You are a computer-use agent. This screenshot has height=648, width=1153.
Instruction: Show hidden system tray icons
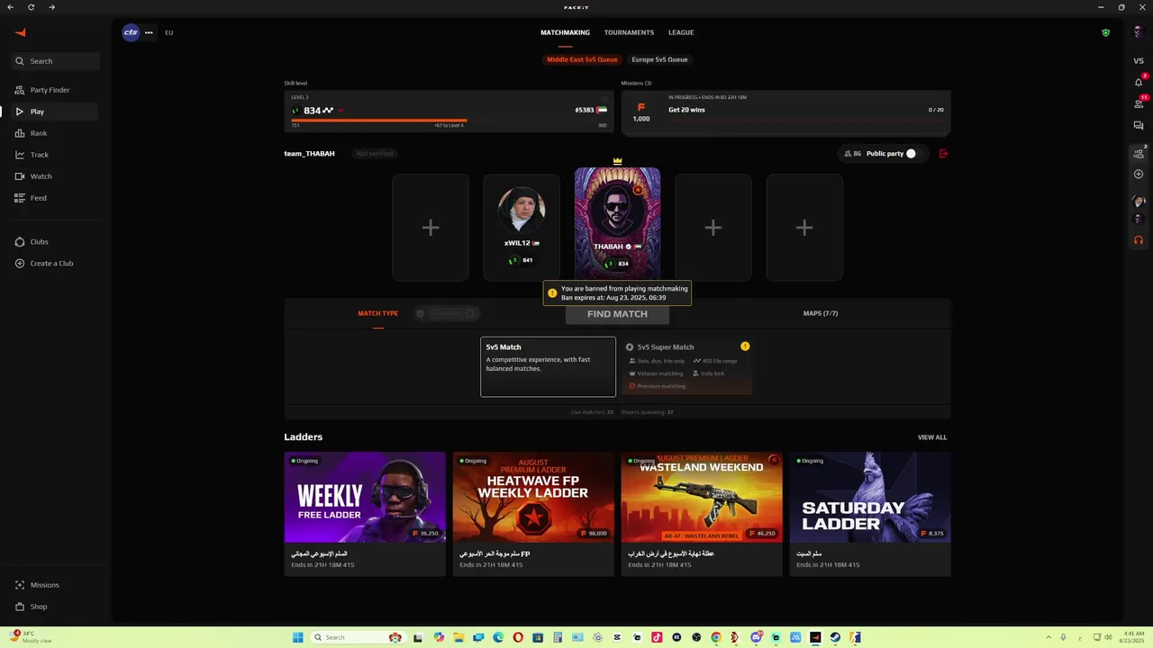click(x=1049, y=637)
